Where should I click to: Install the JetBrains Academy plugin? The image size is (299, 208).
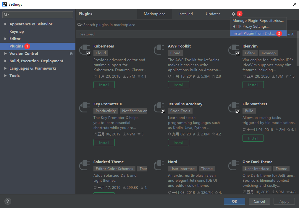point(179,143)
